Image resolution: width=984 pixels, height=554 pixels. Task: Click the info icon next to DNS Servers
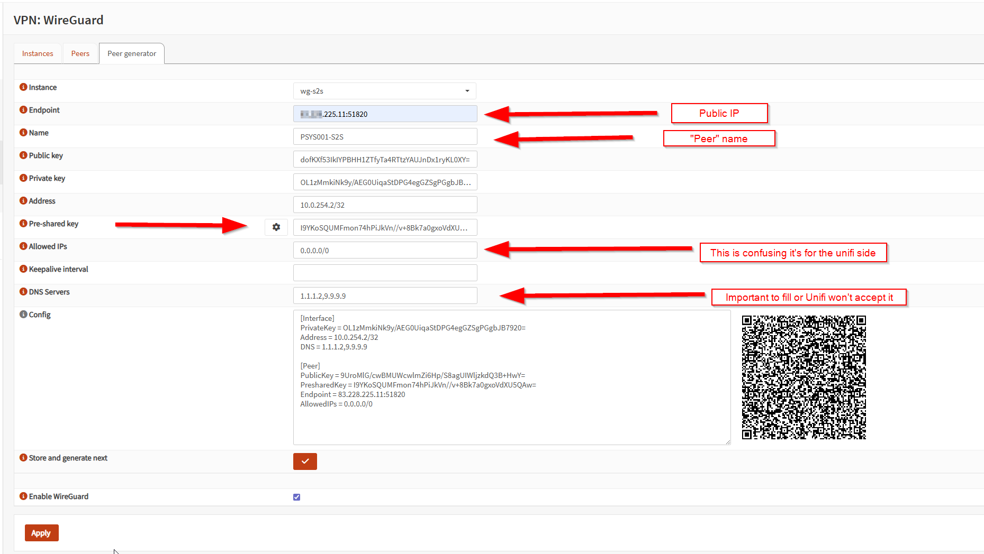23,292
